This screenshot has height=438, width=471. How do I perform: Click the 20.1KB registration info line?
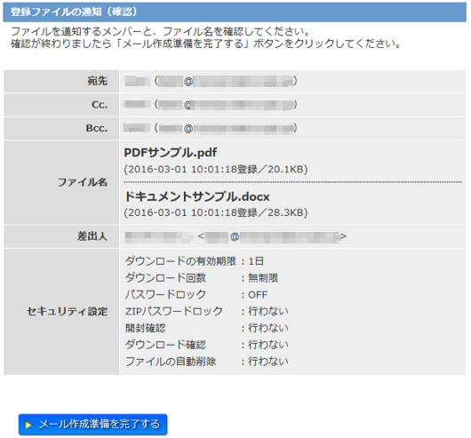[x=216, y=170]
